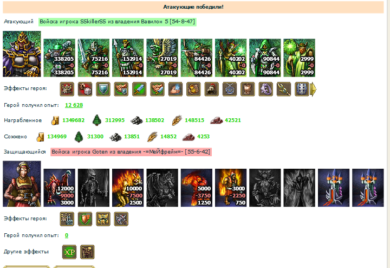Viewport: 390px width, 268px height.
Task: Click the attacker SSkillerSS army label
Action: [x=118, y=22]
